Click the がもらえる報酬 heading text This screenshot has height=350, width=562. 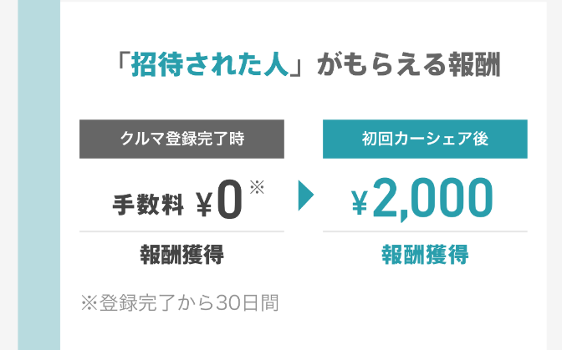click(x=408, y=65)
